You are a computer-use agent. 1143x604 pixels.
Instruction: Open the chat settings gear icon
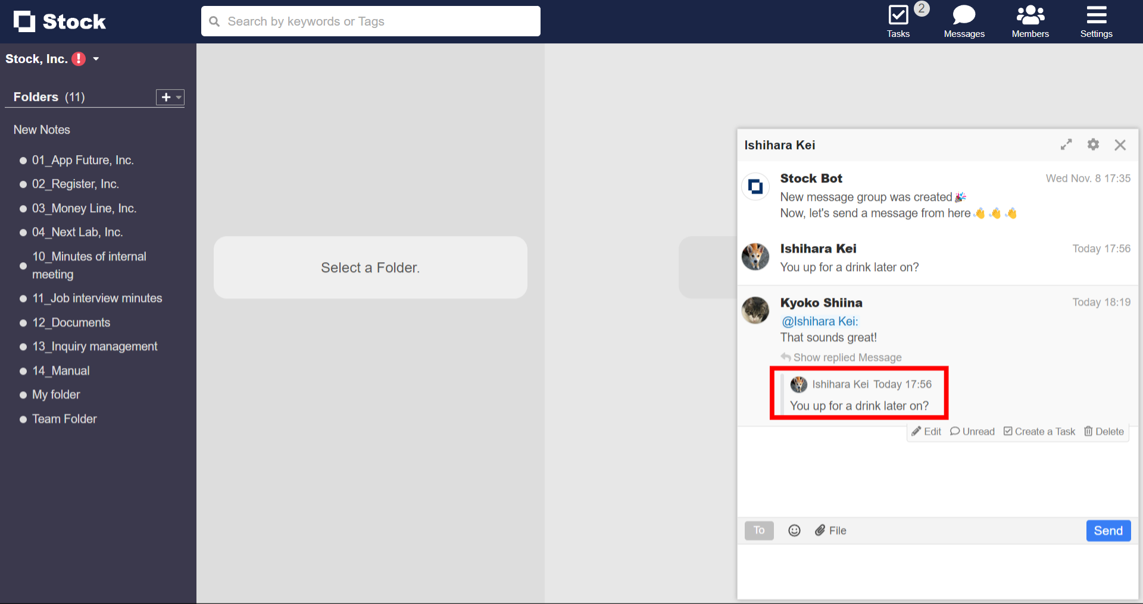click(1094, 144)
